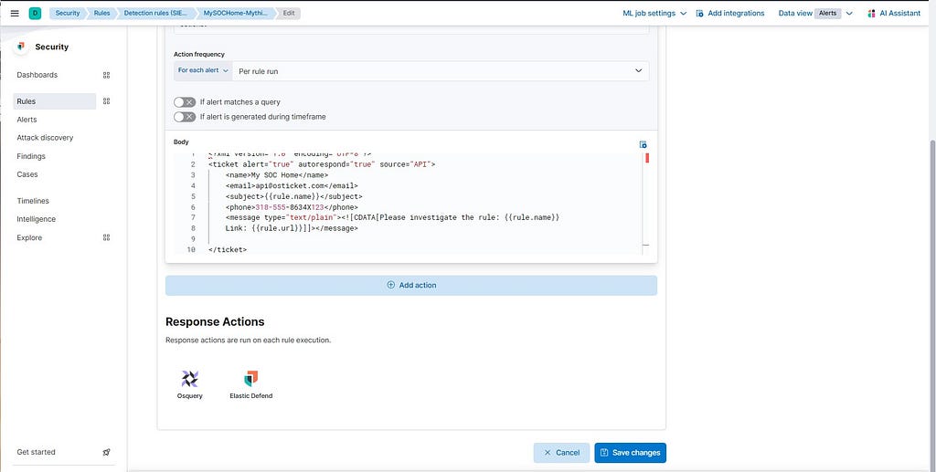Image resolution: width=936 pixels, height=472 pixels.
Task: Click the plus icon in Add action
Action: point(391,285)
